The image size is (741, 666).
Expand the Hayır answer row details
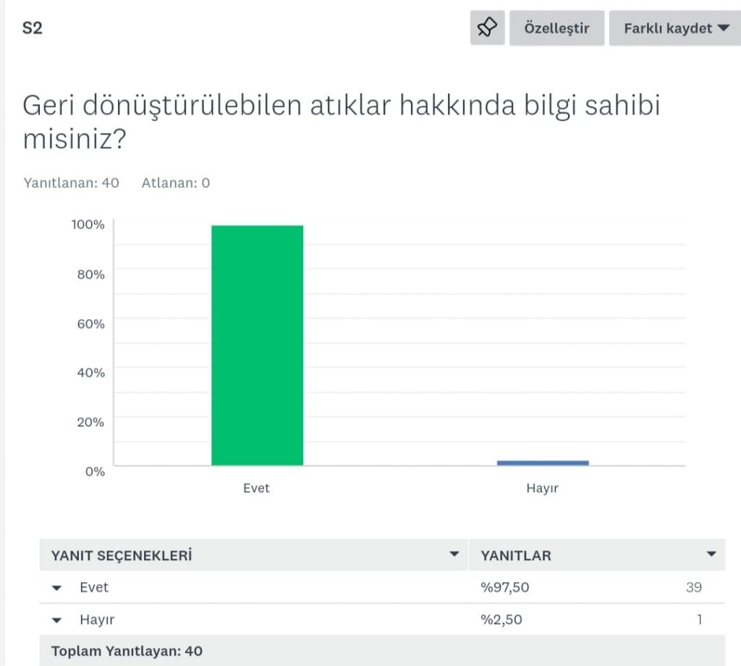pyautogui.click(x=56, y=620)
